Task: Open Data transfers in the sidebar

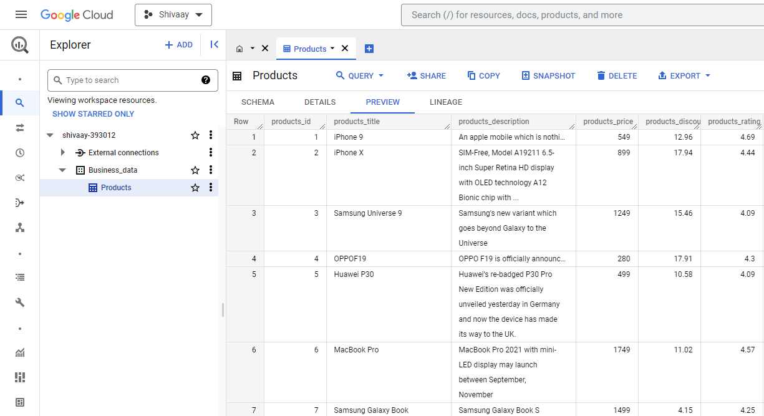Action: (19, 127)
